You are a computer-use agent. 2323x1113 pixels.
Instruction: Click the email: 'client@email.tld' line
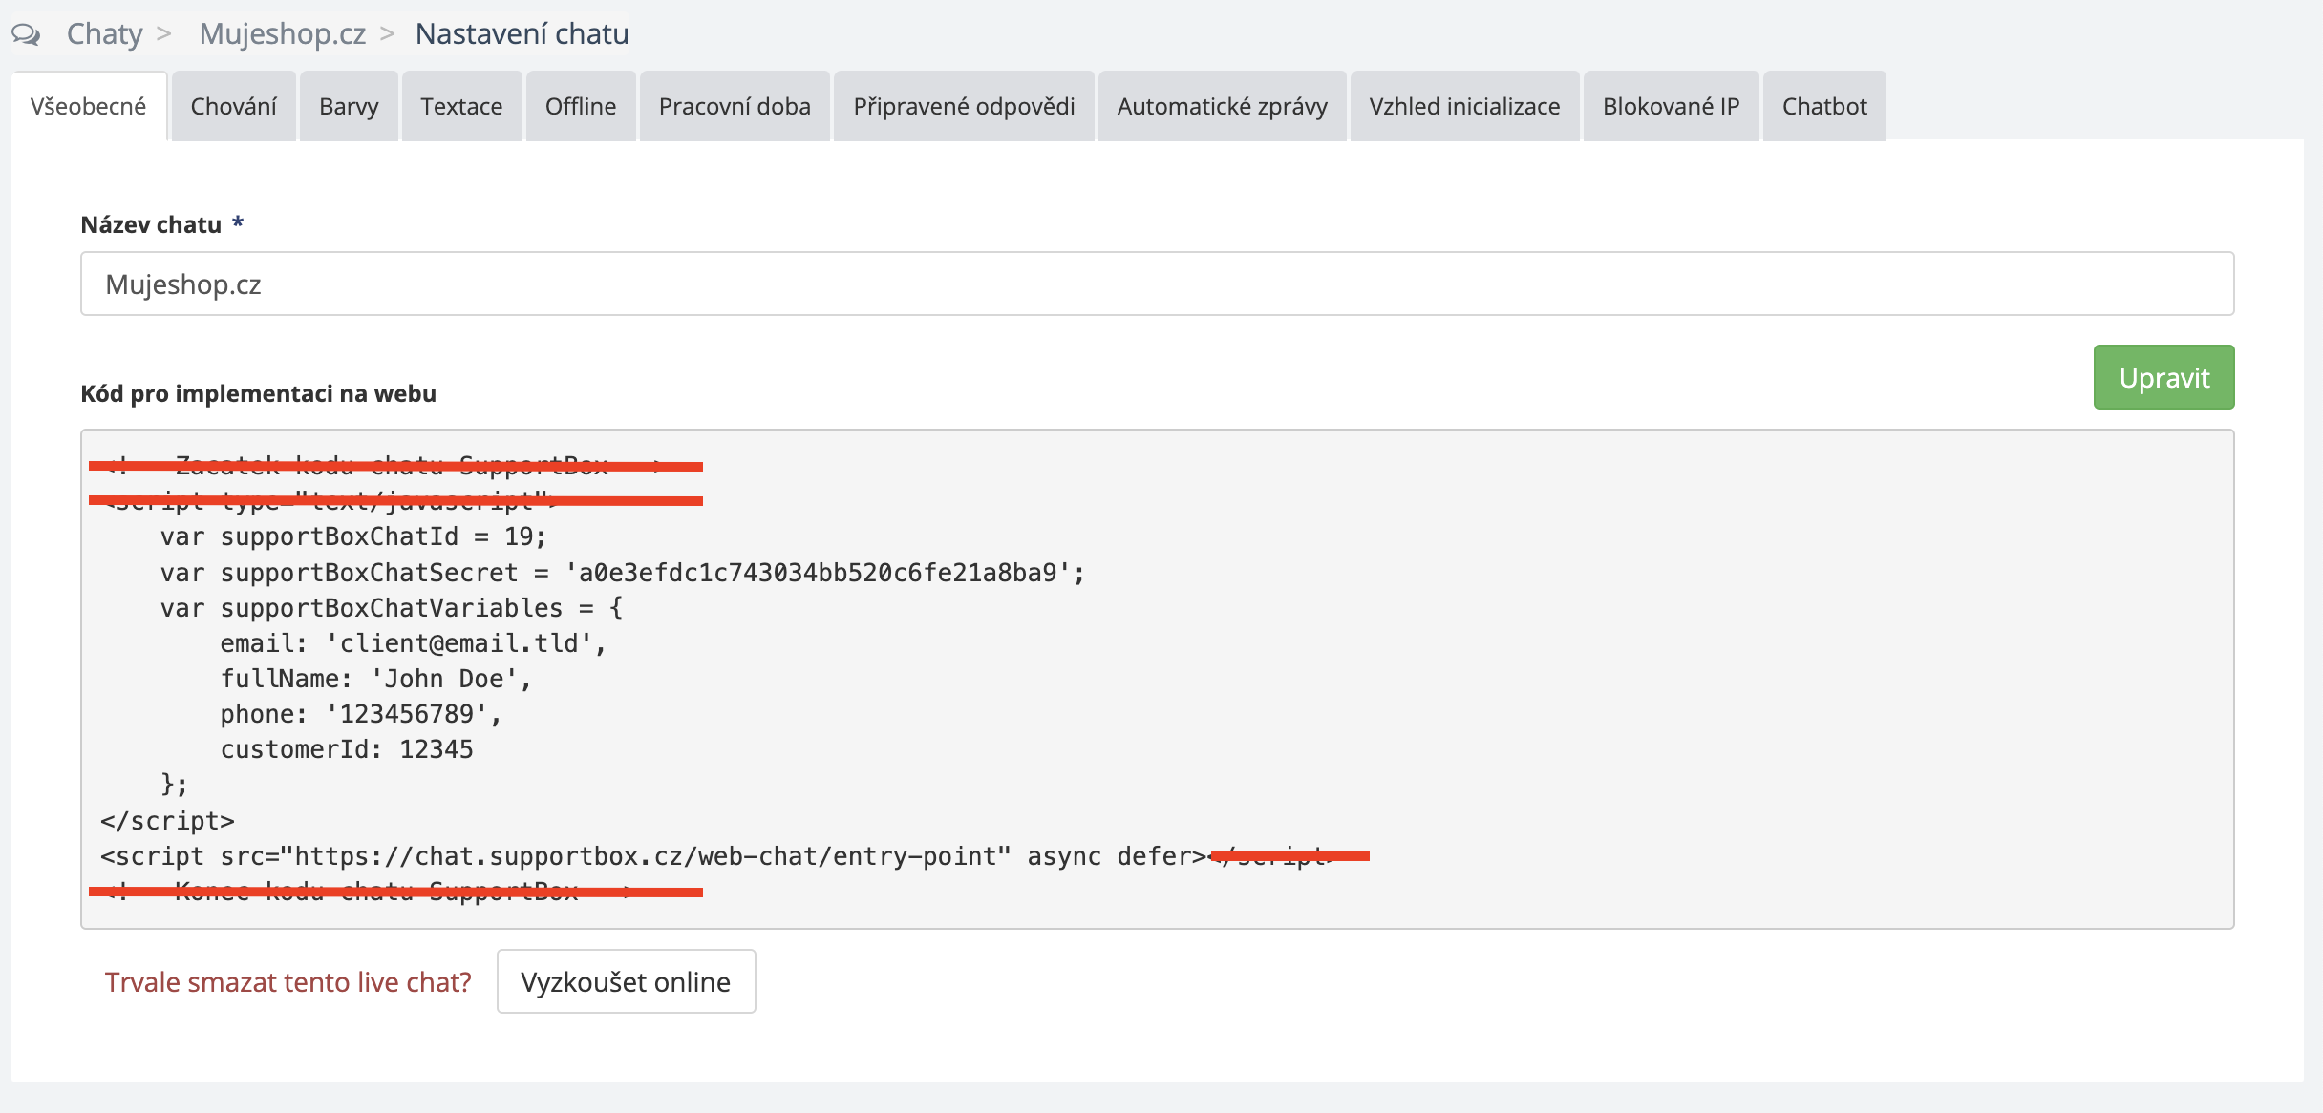[414, 643]
